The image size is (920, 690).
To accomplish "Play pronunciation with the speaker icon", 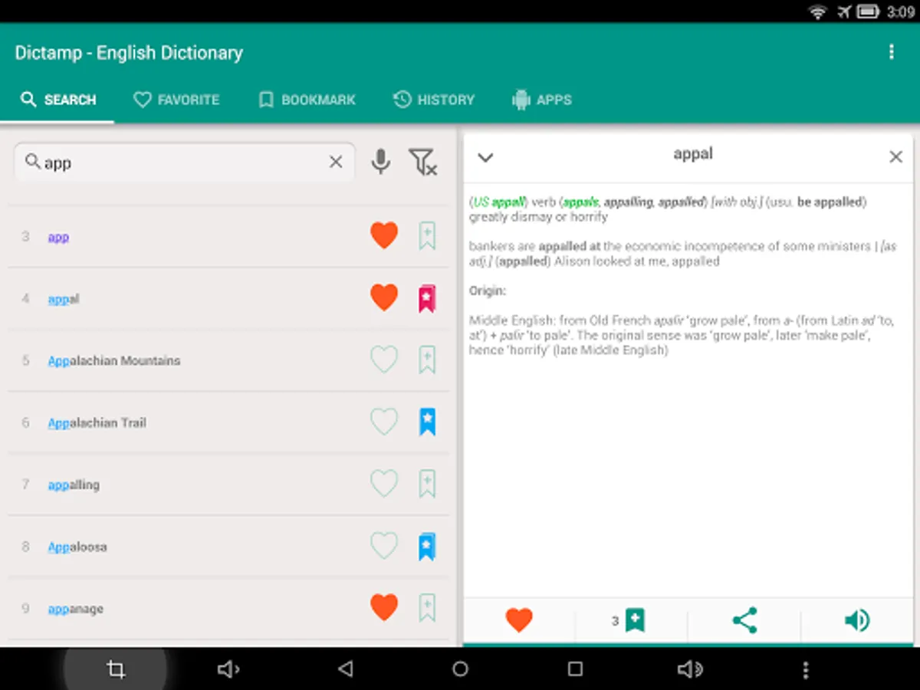I will point(857,620).
